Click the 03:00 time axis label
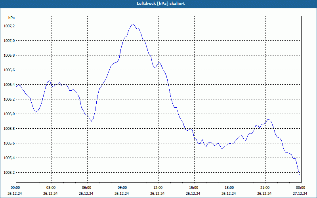 coord(52,188)
